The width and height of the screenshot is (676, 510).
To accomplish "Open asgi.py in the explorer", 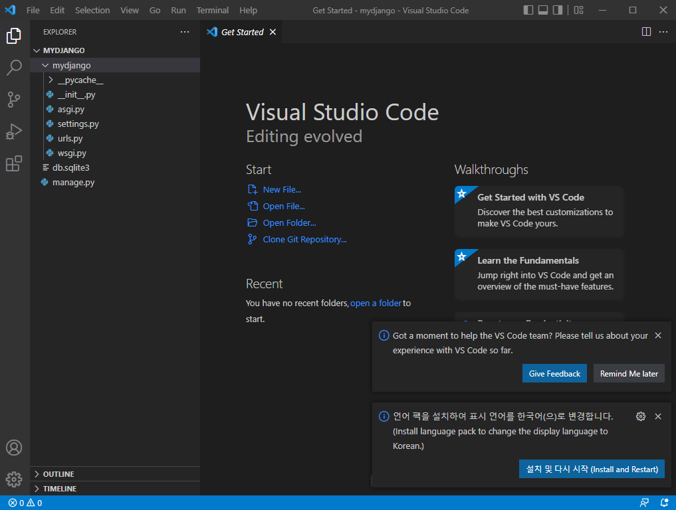I will pyautogui.click(x=115, y=109).
